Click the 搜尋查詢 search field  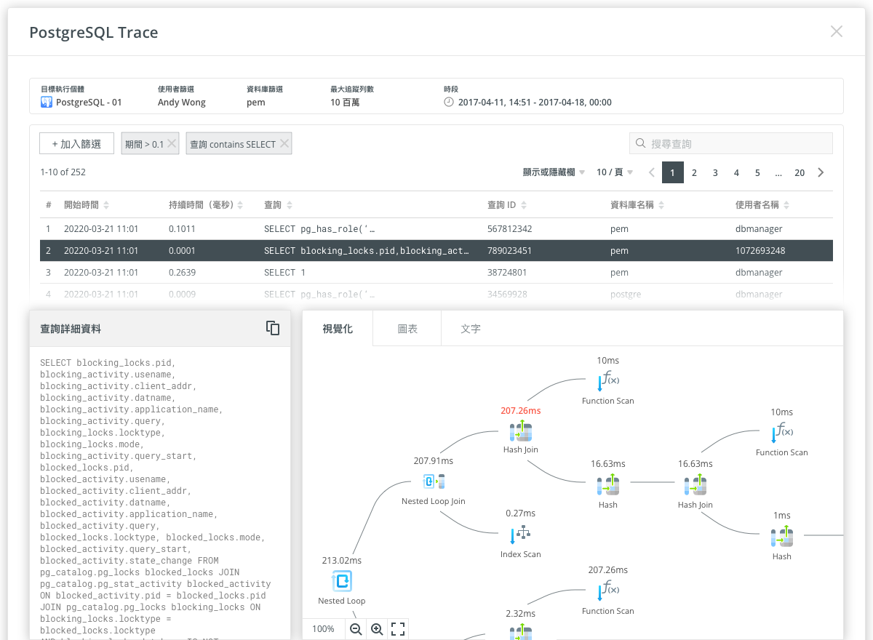[x=730, y=143]
